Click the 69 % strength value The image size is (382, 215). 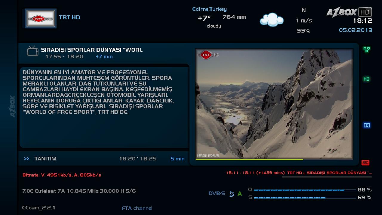365,198
